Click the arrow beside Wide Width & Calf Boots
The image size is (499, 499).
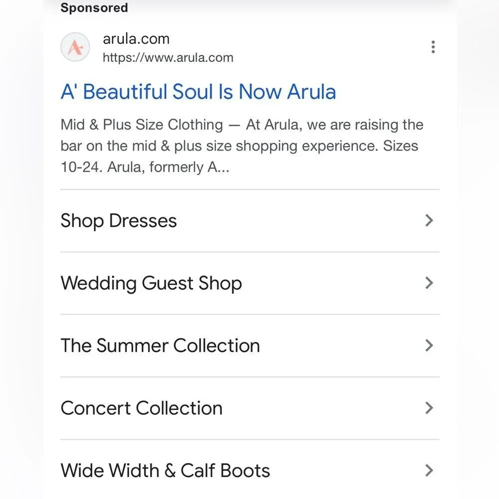[429, 470]
